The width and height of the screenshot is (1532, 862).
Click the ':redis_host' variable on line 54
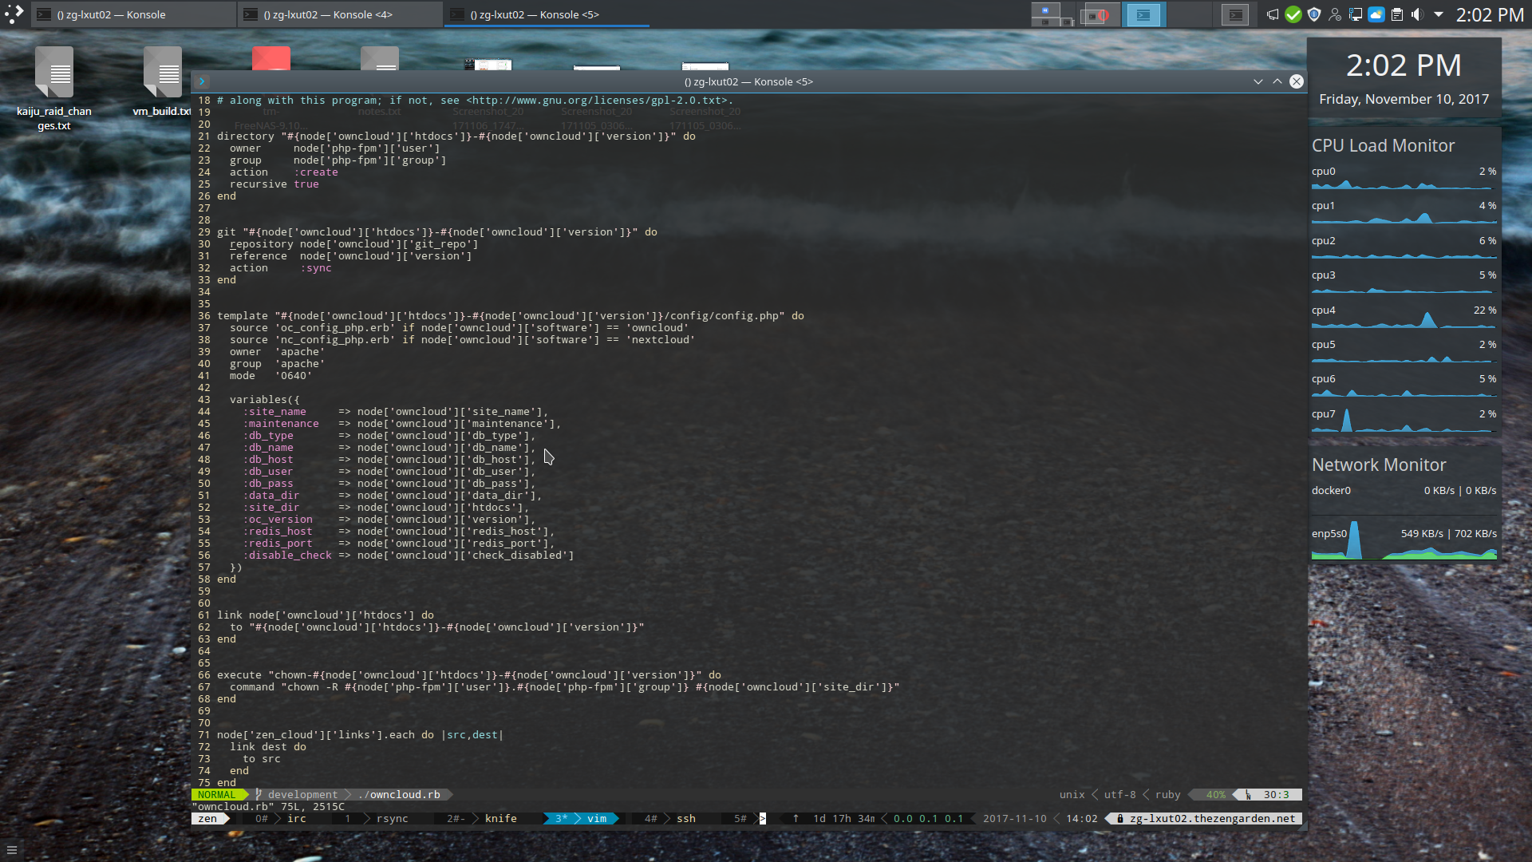coord(277,532)
